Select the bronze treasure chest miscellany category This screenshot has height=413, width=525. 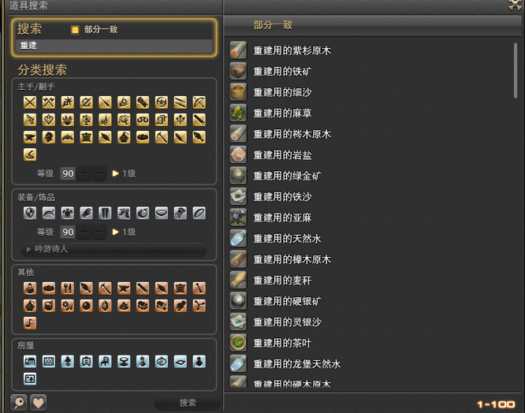click(x=143, y=306)
